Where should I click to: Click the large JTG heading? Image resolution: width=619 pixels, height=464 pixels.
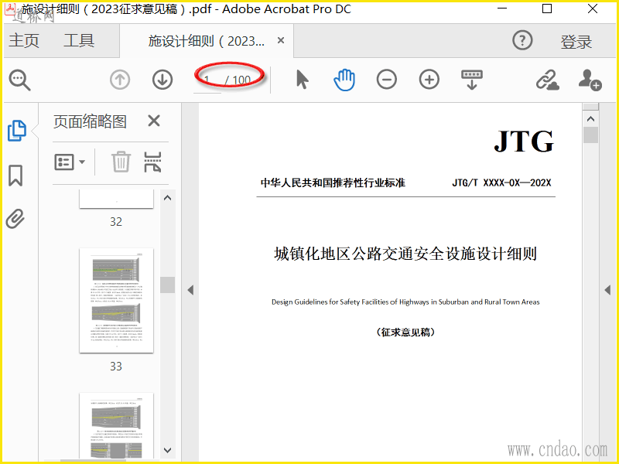(524, 142)
